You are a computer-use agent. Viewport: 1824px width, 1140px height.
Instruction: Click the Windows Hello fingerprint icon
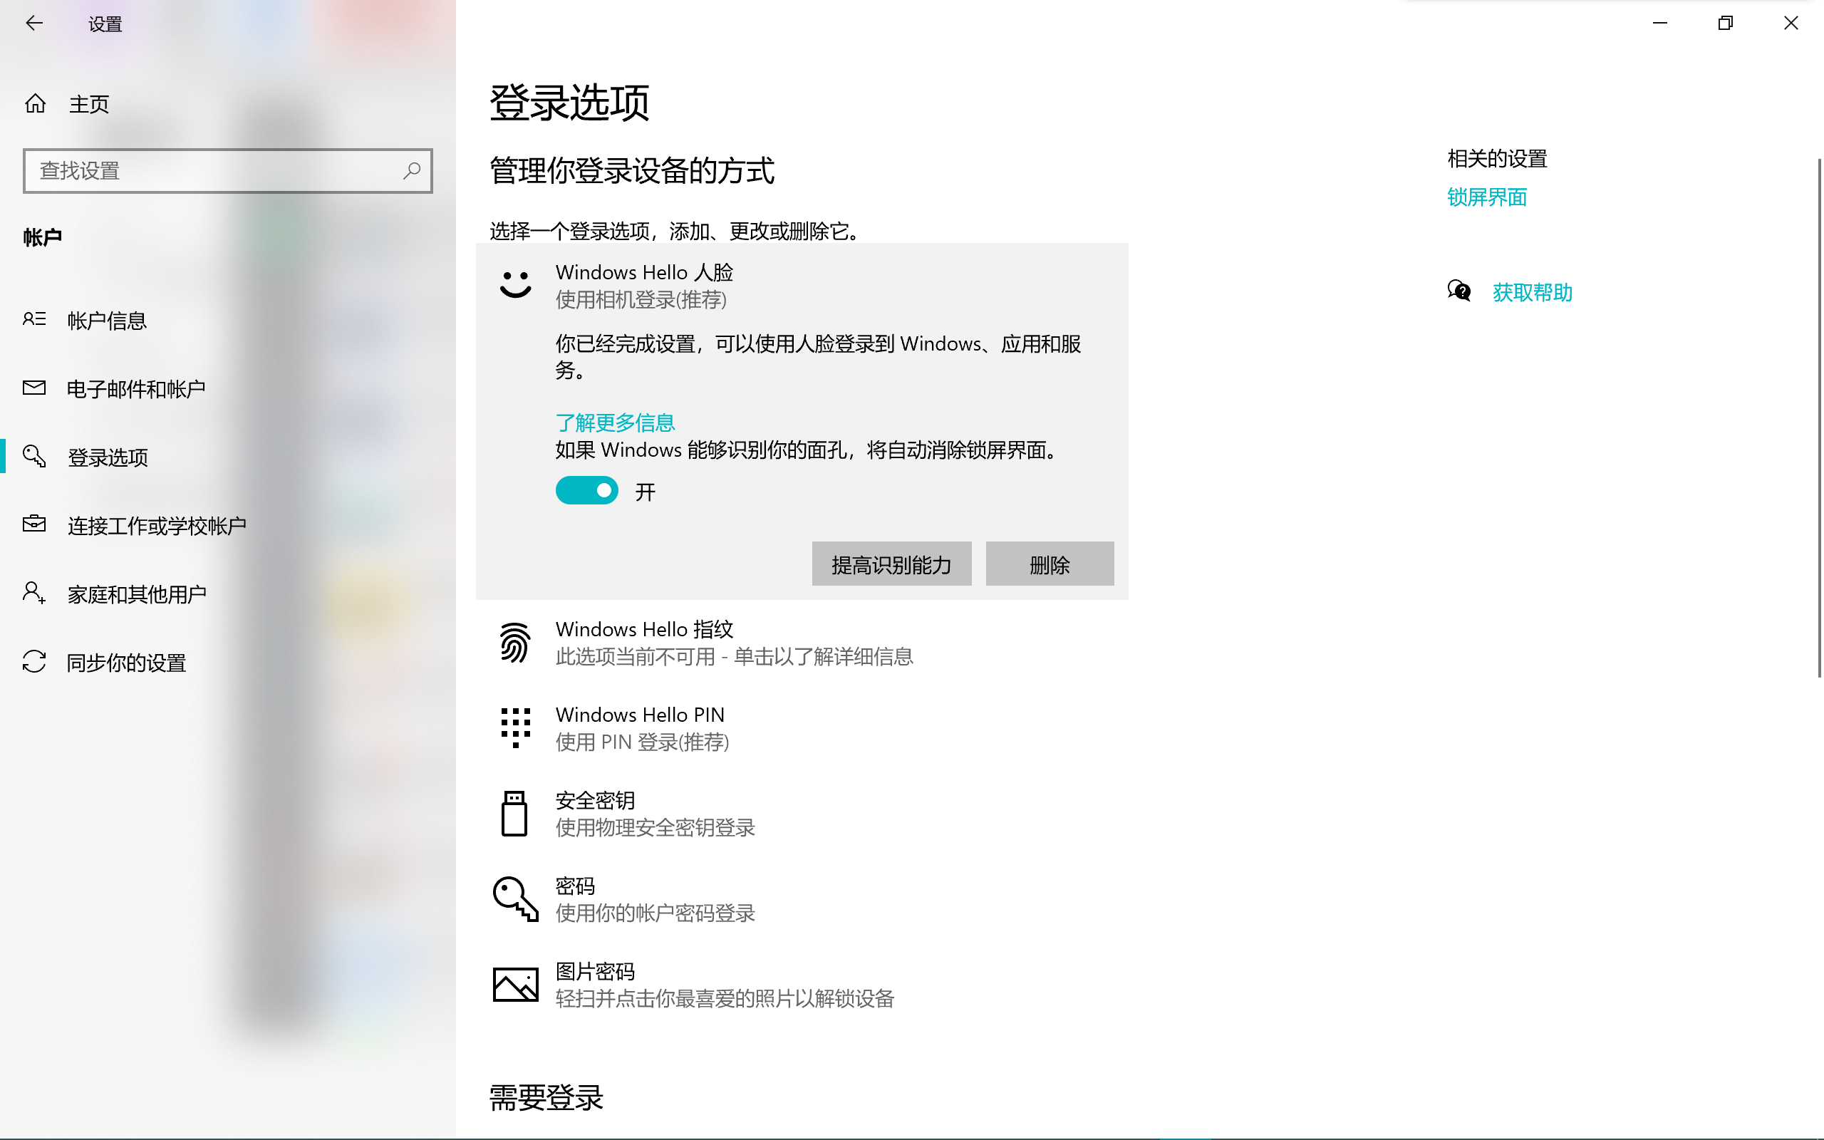coord(516,643)
